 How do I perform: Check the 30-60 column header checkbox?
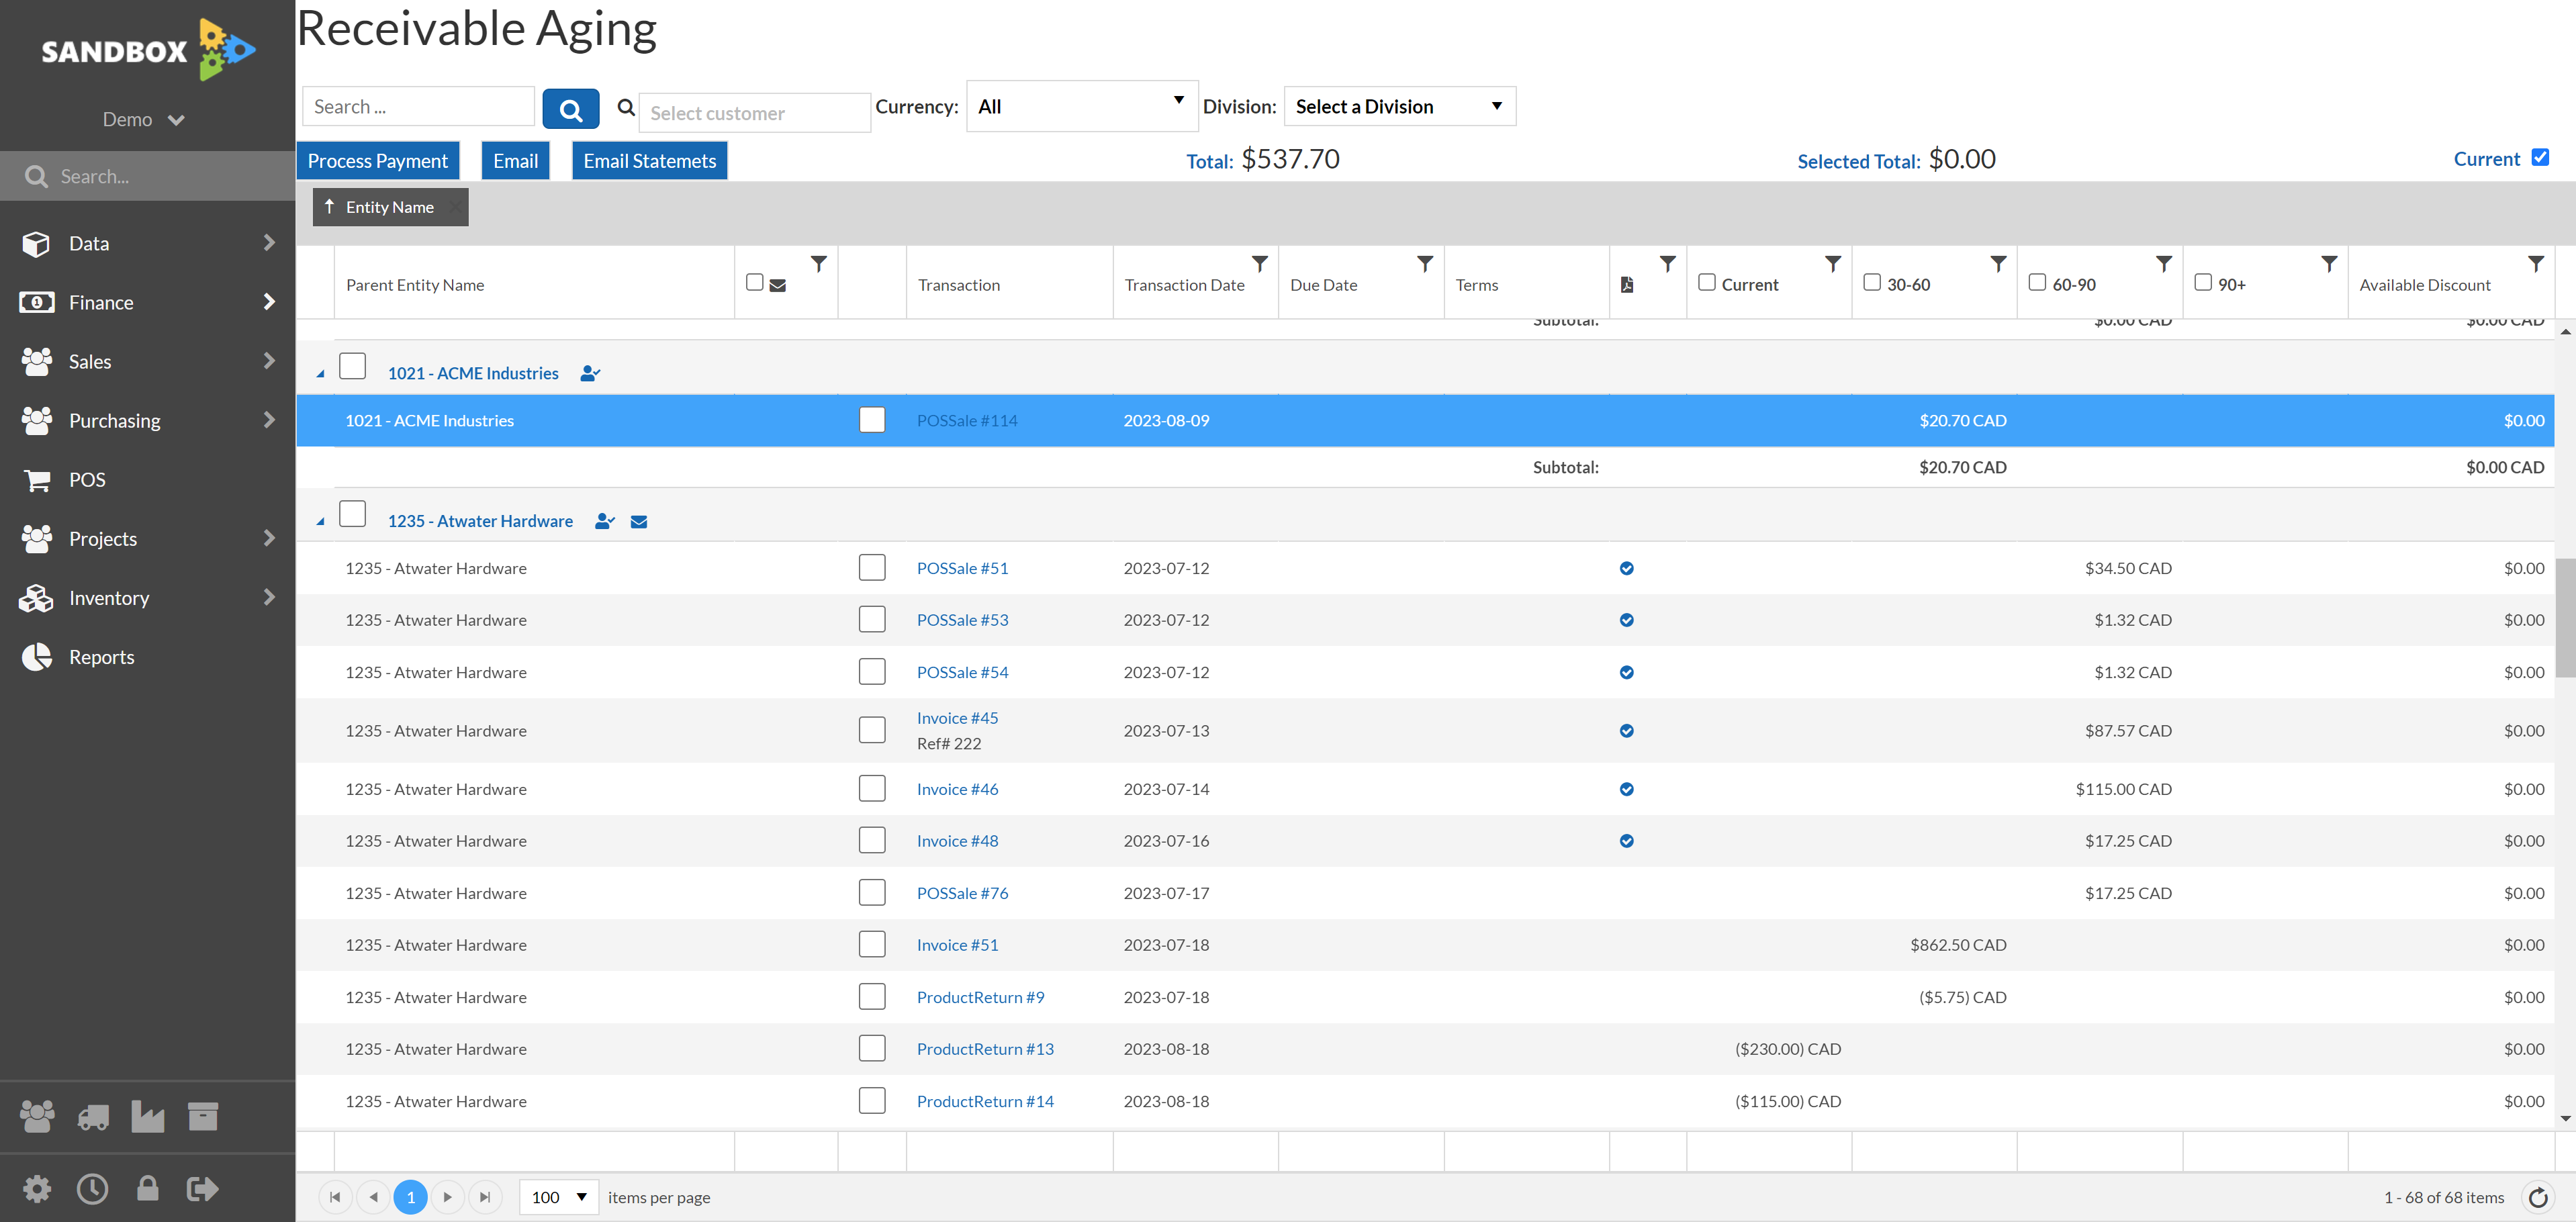[1872, 282]
